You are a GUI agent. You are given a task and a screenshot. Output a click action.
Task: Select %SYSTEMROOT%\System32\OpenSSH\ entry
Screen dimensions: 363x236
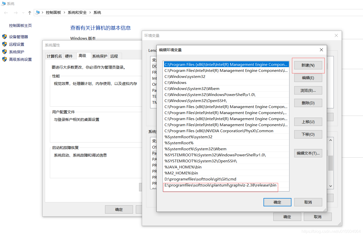(x=226, y=161)
